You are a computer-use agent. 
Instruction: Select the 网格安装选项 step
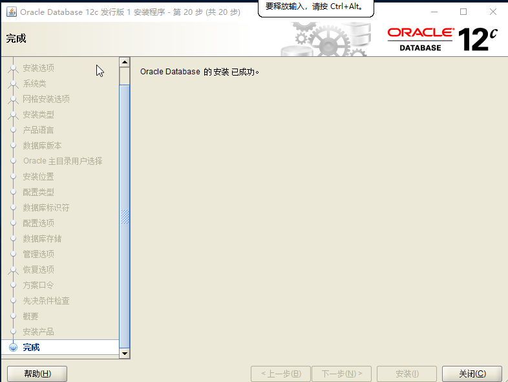point(46,99)
